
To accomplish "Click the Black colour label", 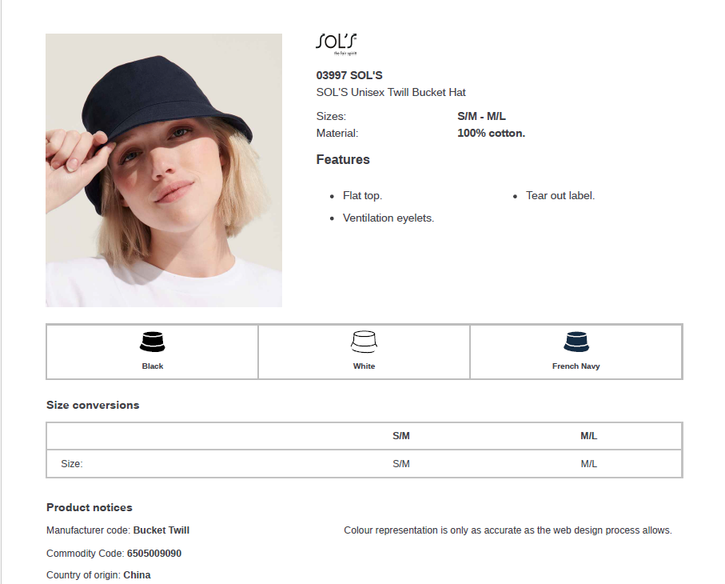I will point(153,366).
